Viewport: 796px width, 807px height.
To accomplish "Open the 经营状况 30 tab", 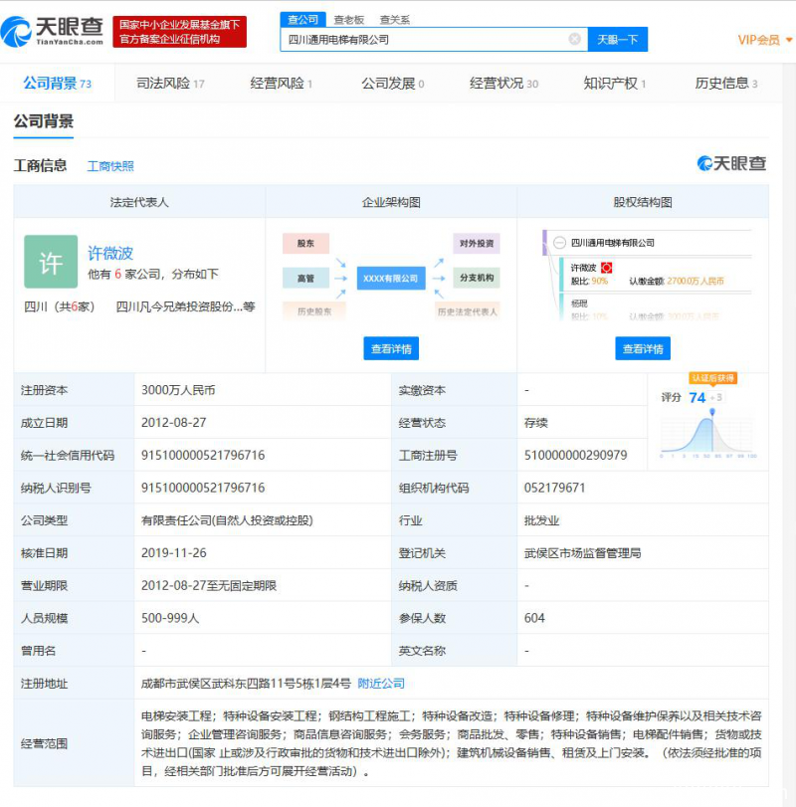I will coord(503,83).
